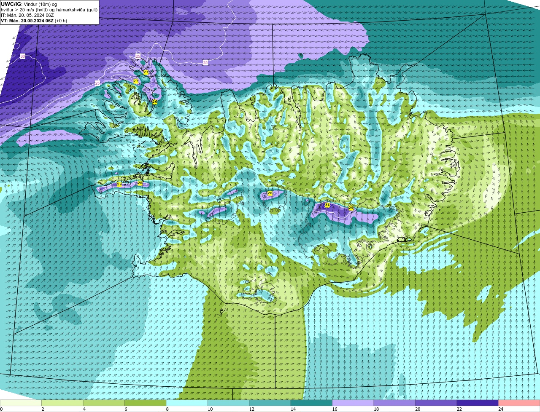Pick the dark indigo 22–24 m/s colorbar swatch
Screen dimensions: 540x412
click(478, 403)
